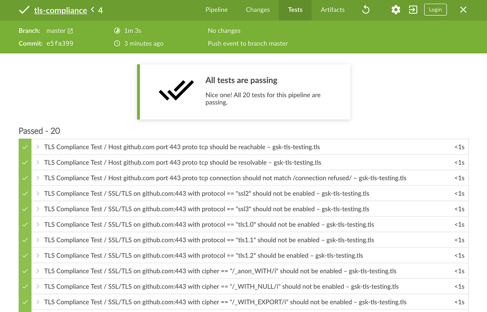Screen dimensions: 487x312
Task: Expand the 'should be reachable' test row
Action: point(38,147)
